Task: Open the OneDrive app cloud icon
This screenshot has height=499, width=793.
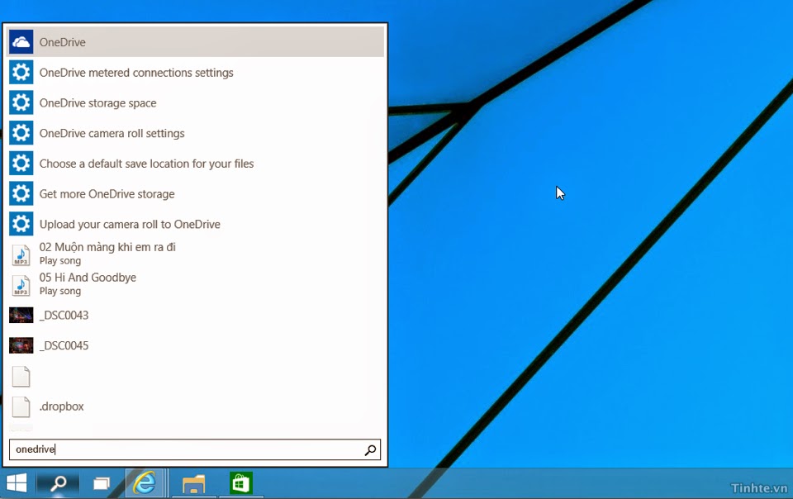Action: click(x=21, y=42)
